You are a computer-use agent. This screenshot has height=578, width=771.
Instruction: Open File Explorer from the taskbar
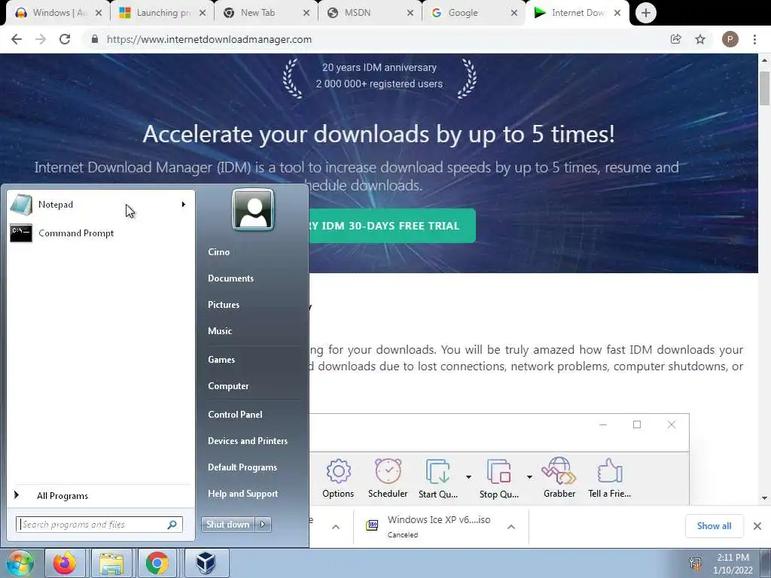pyautogui.click(x=111, y=563)
